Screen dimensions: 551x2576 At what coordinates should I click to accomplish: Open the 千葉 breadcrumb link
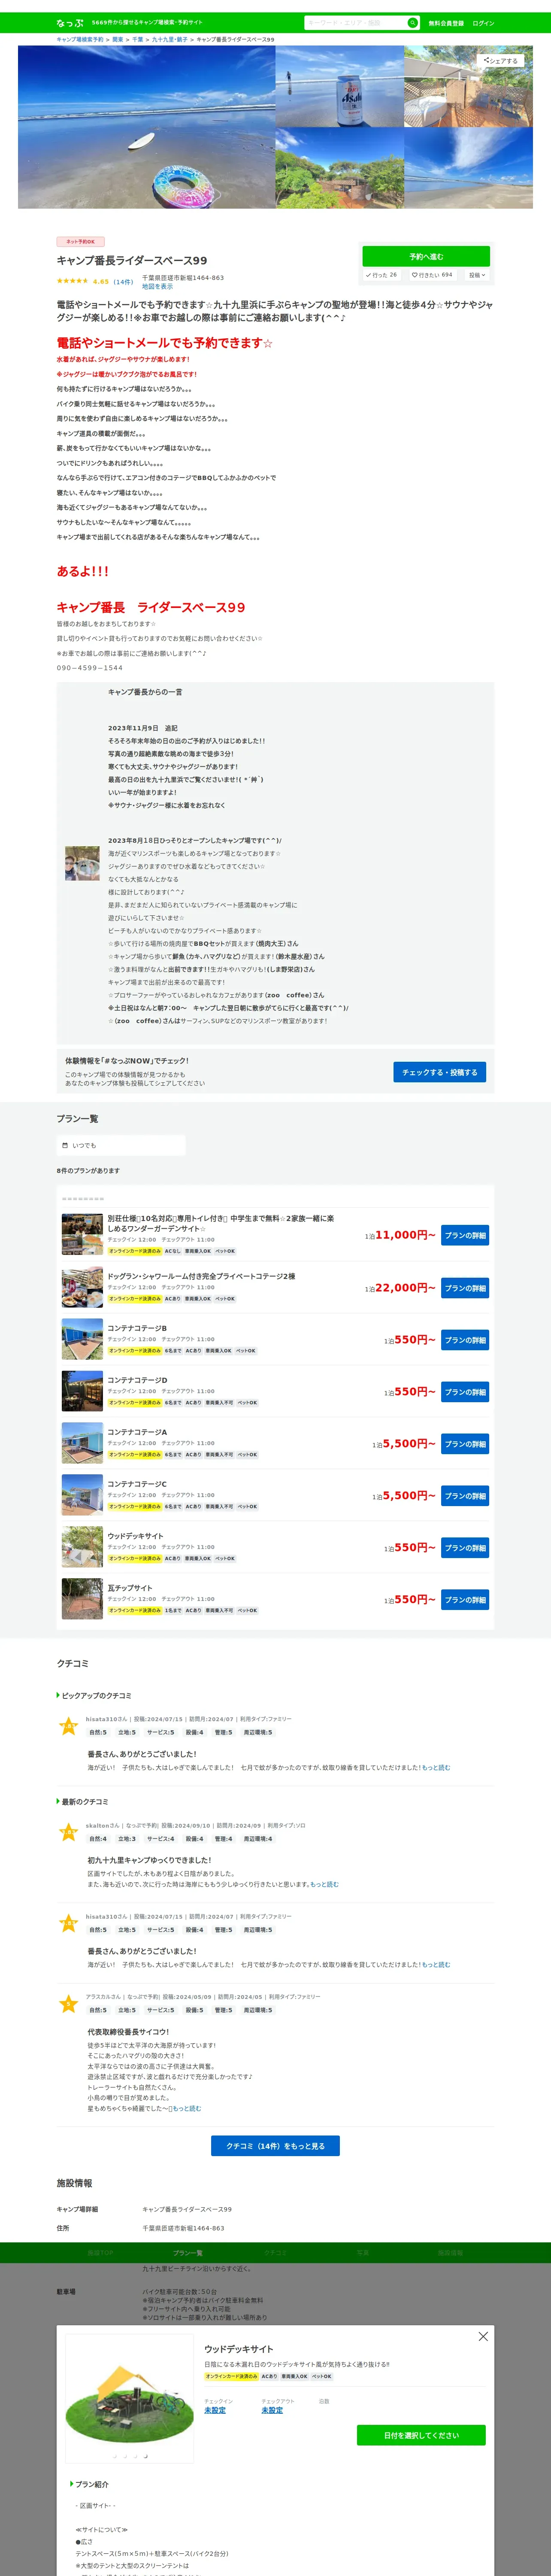pos(138,39)
